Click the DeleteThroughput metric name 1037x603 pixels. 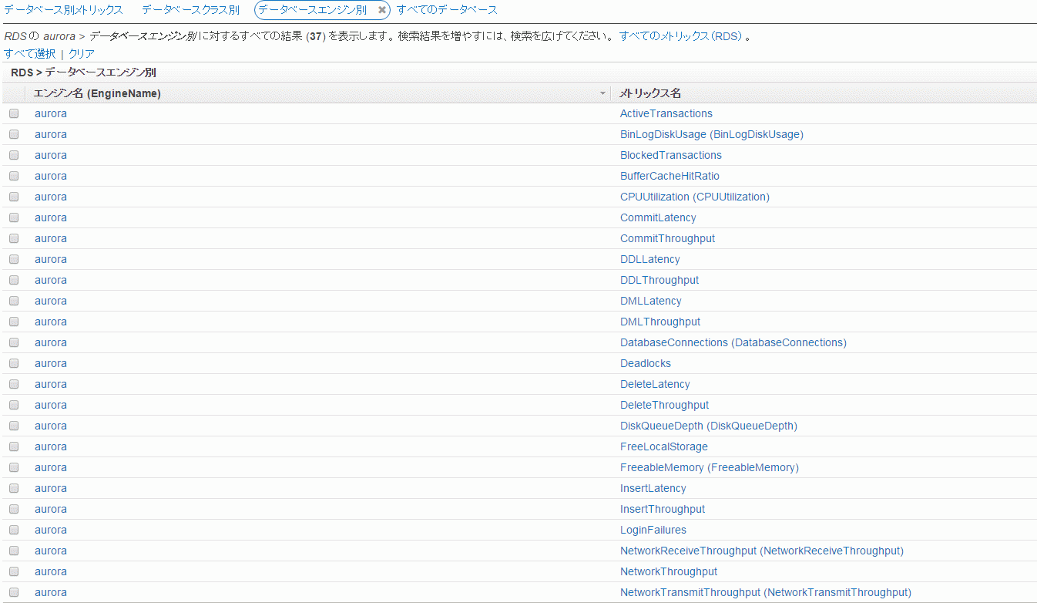click(664, 405)
